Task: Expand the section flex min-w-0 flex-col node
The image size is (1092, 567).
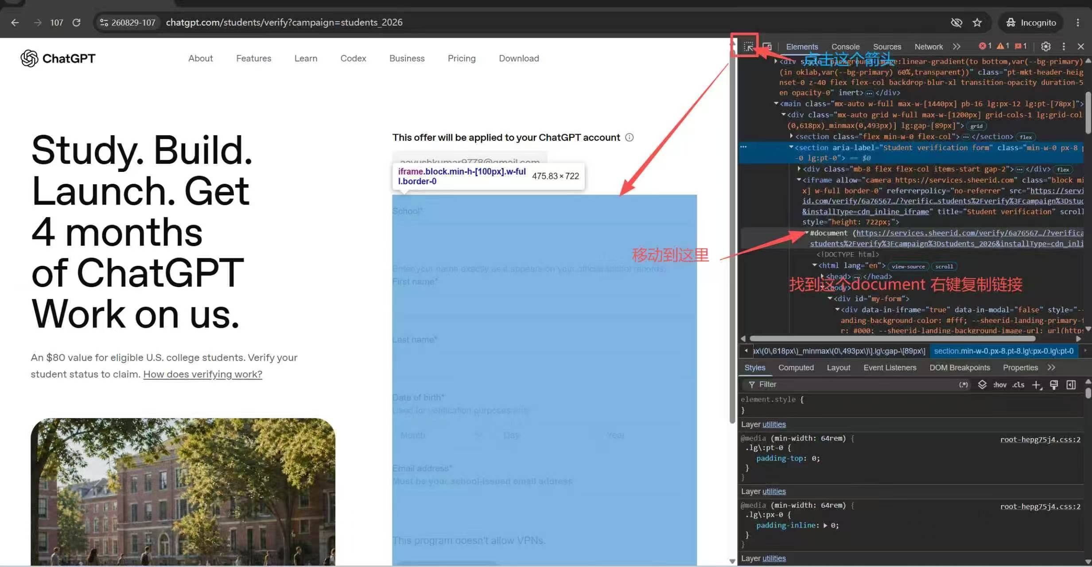Action: tap(791, 136)
